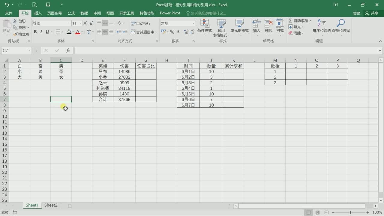Click the Fill (填充) button
This screenshot has height=216, width=384.
(x=296, y=27)
